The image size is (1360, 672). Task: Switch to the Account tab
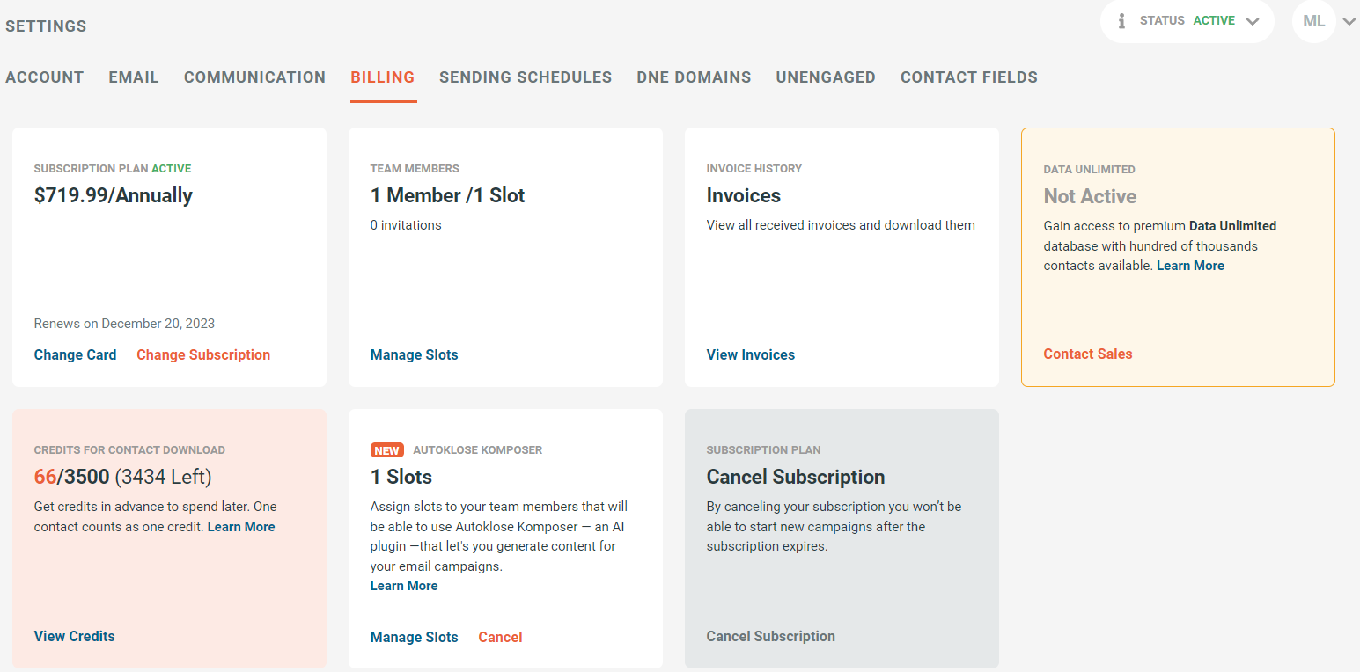pos(45,77)
